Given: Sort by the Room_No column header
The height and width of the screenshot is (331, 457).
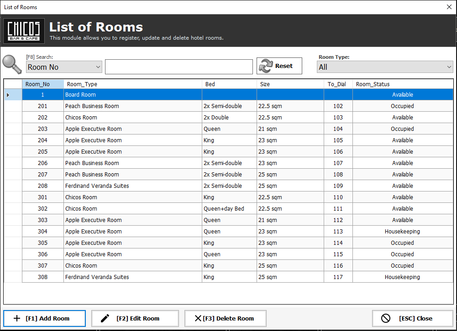Looking at the screenshot, I should pos(43,84).
